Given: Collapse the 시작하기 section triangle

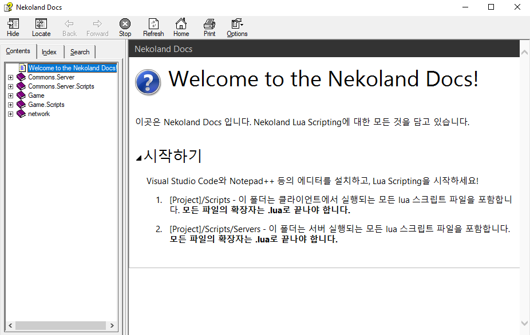Looking at the screenshot, I should click(139, 158).
